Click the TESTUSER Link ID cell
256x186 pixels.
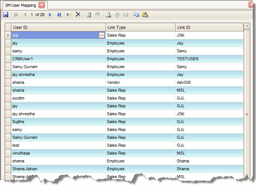(x=209, y=59)
